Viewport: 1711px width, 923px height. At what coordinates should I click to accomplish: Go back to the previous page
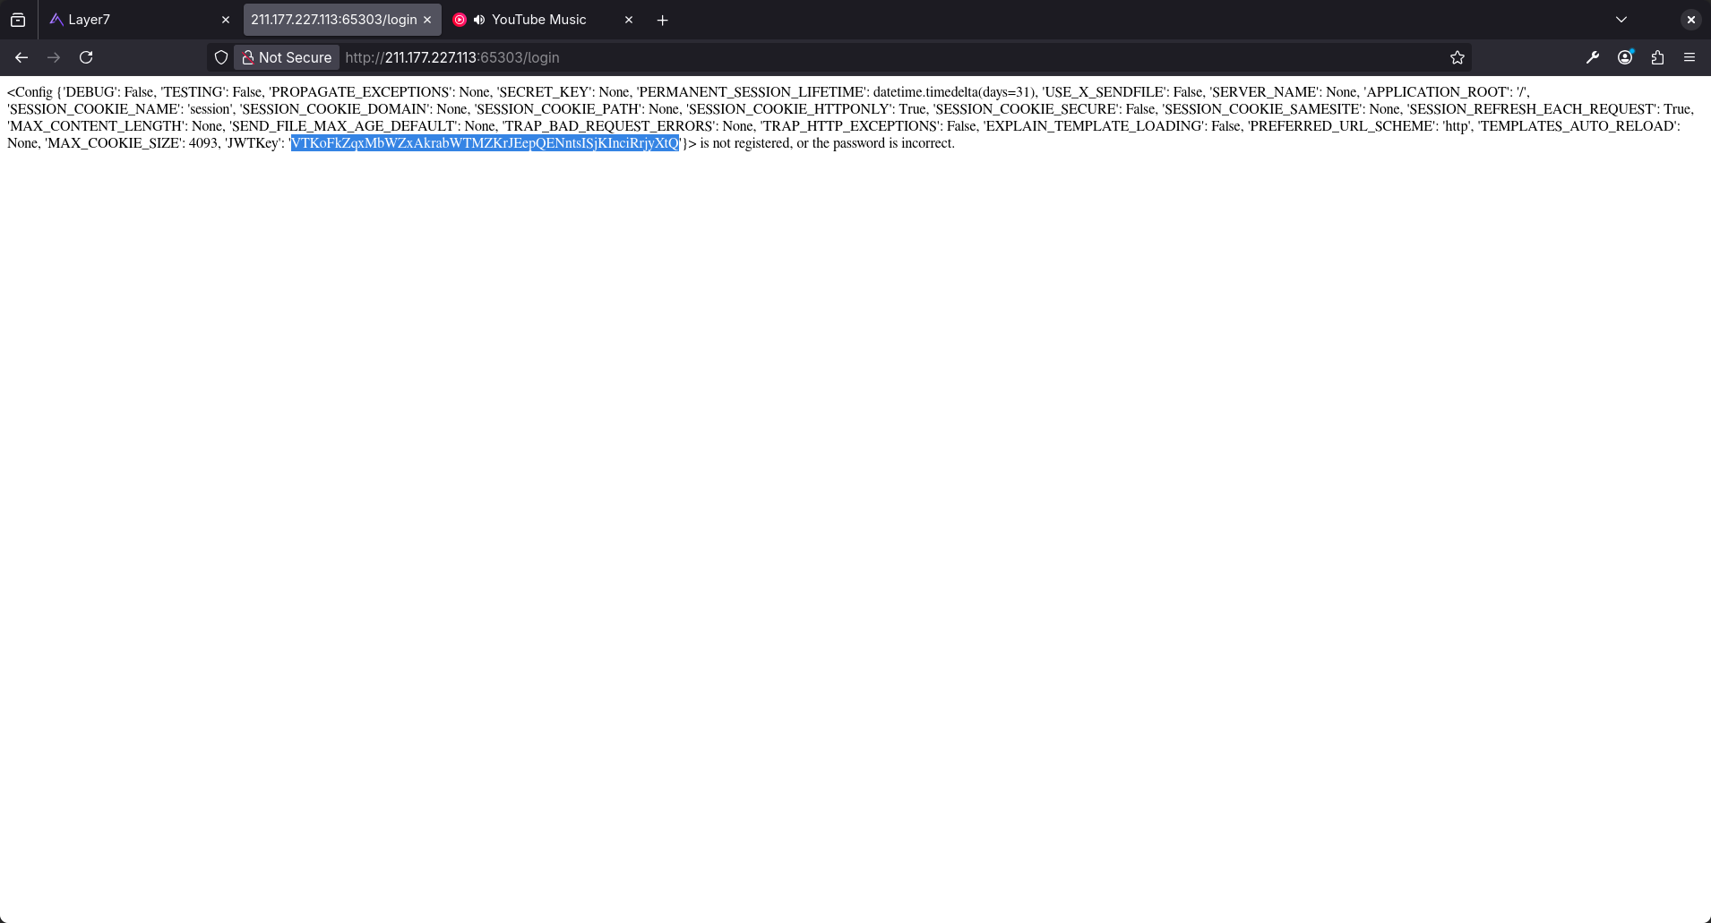point(21,57)
